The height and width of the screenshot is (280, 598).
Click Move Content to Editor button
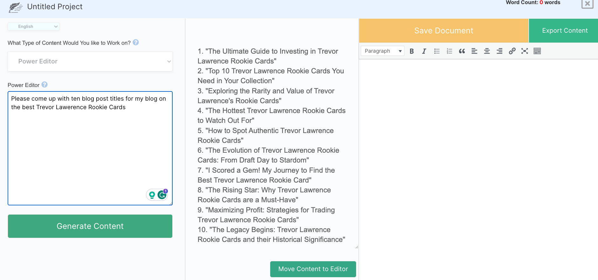click(x=313, y=269)
